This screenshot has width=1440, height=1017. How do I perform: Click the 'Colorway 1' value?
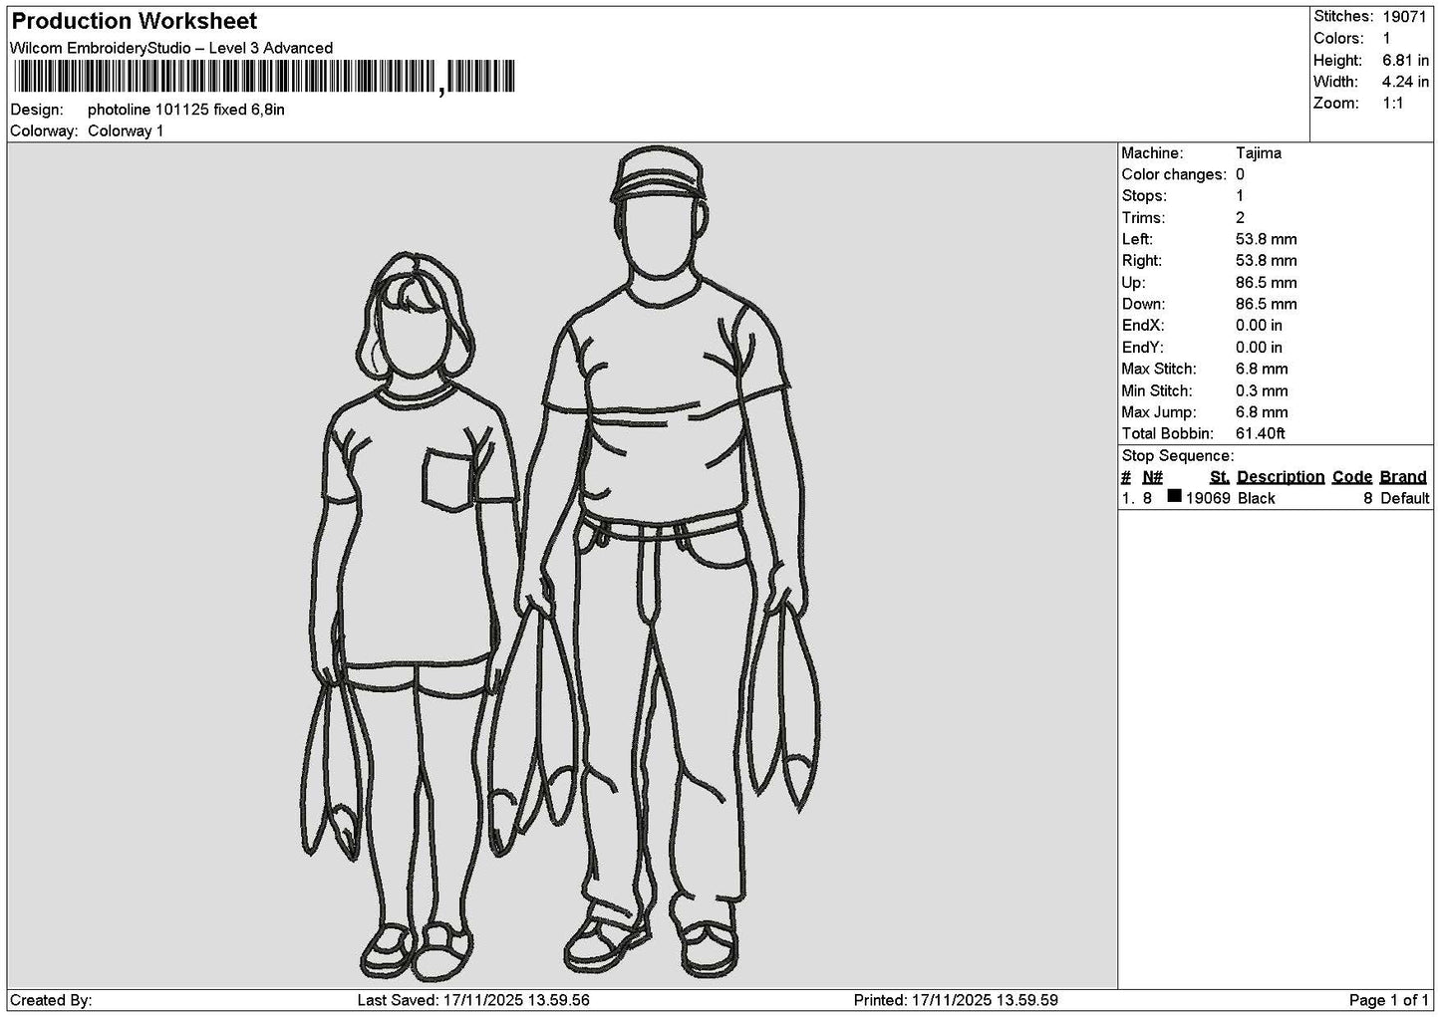[x=126, y=131]
